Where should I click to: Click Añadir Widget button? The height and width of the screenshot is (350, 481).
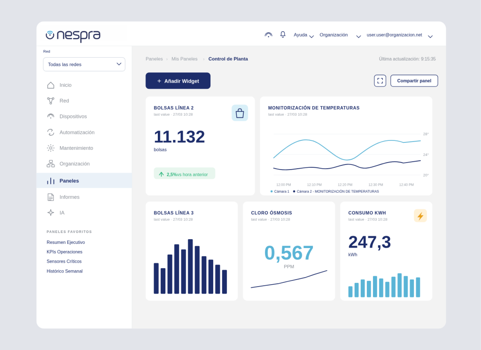178,81
